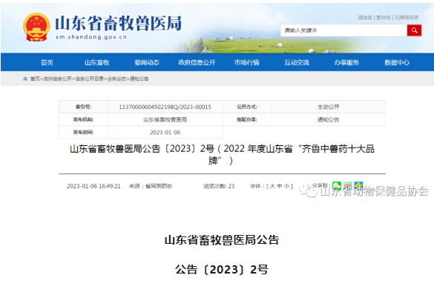The image size is (434, 295).
Task: Open the 政府信息公开 navigation tab
Action: (x=197, y=62)
